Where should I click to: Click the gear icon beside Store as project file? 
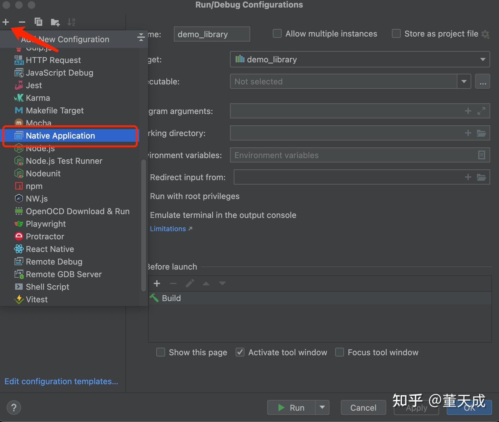[485, 34]
